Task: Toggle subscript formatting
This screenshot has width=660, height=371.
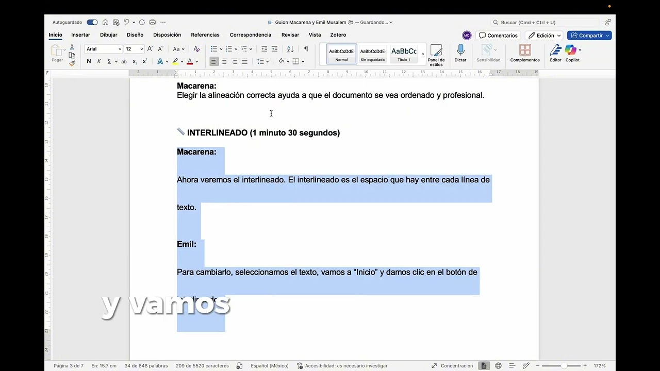Action: 135,61
